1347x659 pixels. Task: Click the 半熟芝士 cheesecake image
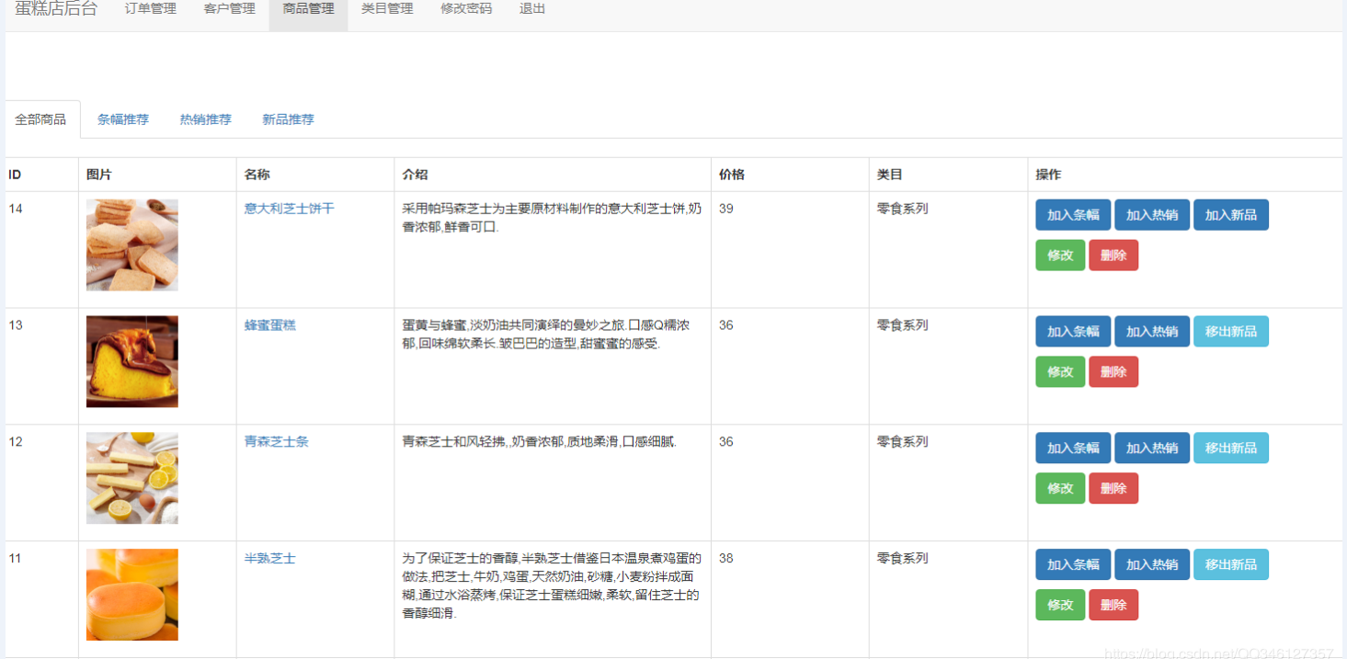[131, 594]
